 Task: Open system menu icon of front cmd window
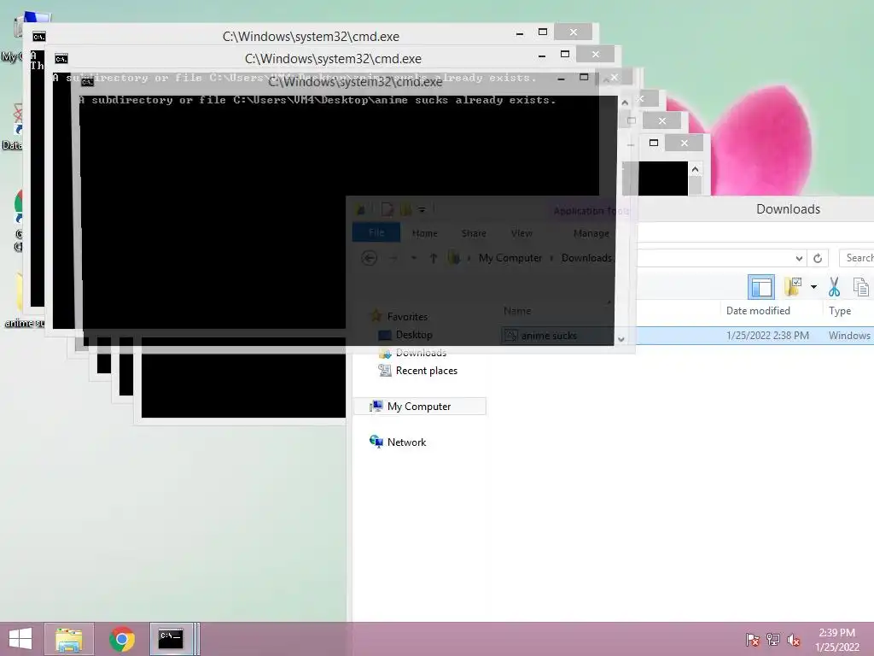88,82
